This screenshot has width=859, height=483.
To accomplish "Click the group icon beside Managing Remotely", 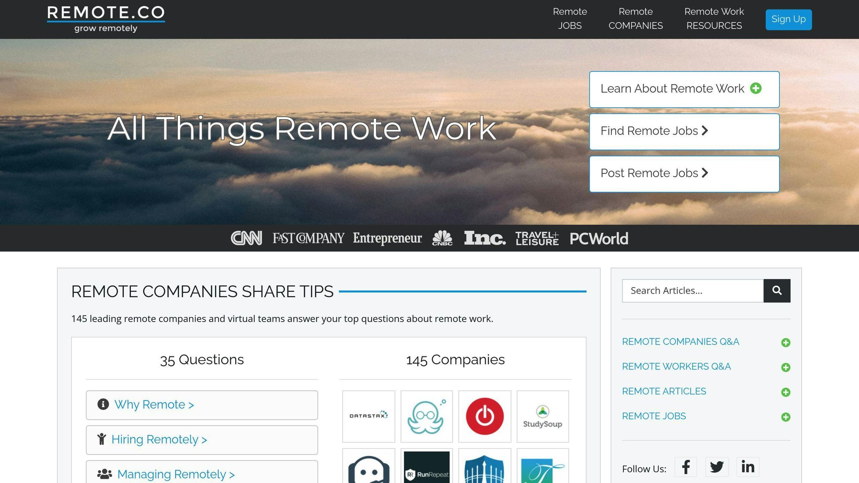I will 104,474.
